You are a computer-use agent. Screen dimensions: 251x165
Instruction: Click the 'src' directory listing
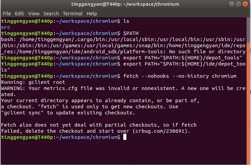[x=5, y=27]
